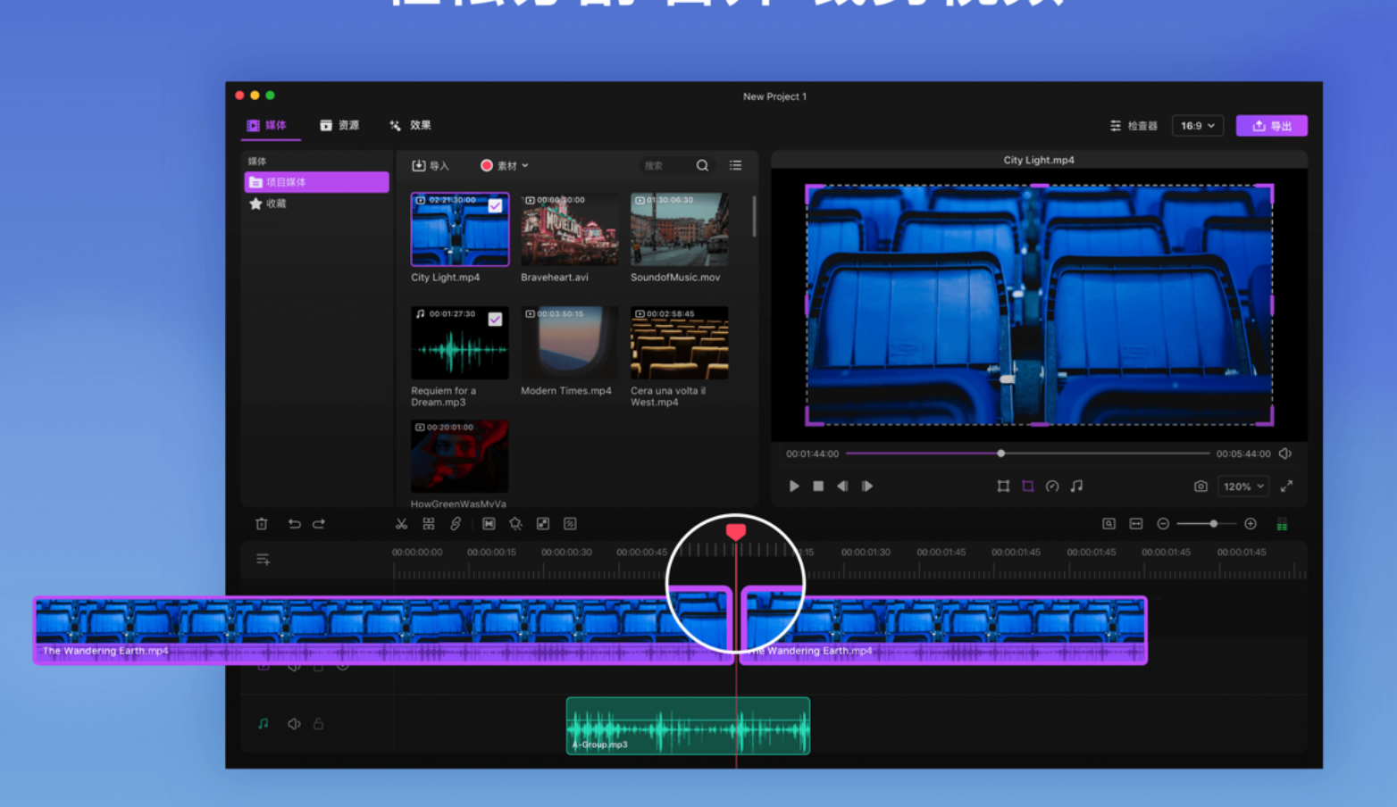
Task: Click the undo arrow in timeline toolbar
Action: tap(294, 524)
